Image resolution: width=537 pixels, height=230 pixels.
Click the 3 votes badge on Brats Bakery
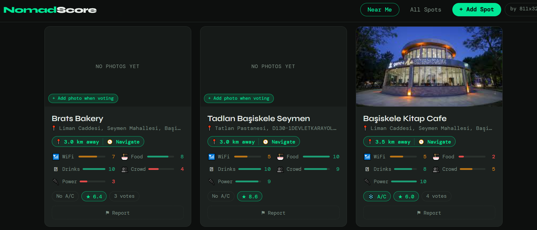click(x=124, y=196)
